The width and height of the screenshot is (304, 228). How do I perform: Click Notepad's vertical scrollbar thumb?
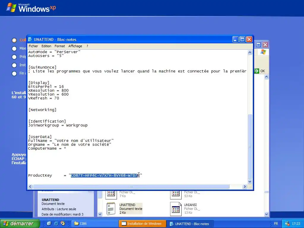click(x=250, y=146)
